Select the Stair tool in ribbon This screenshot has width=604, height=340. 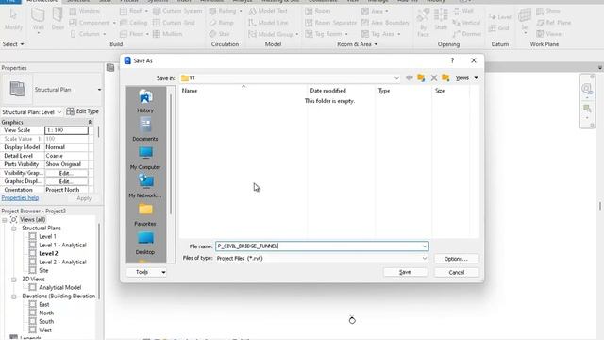point(220,34)
